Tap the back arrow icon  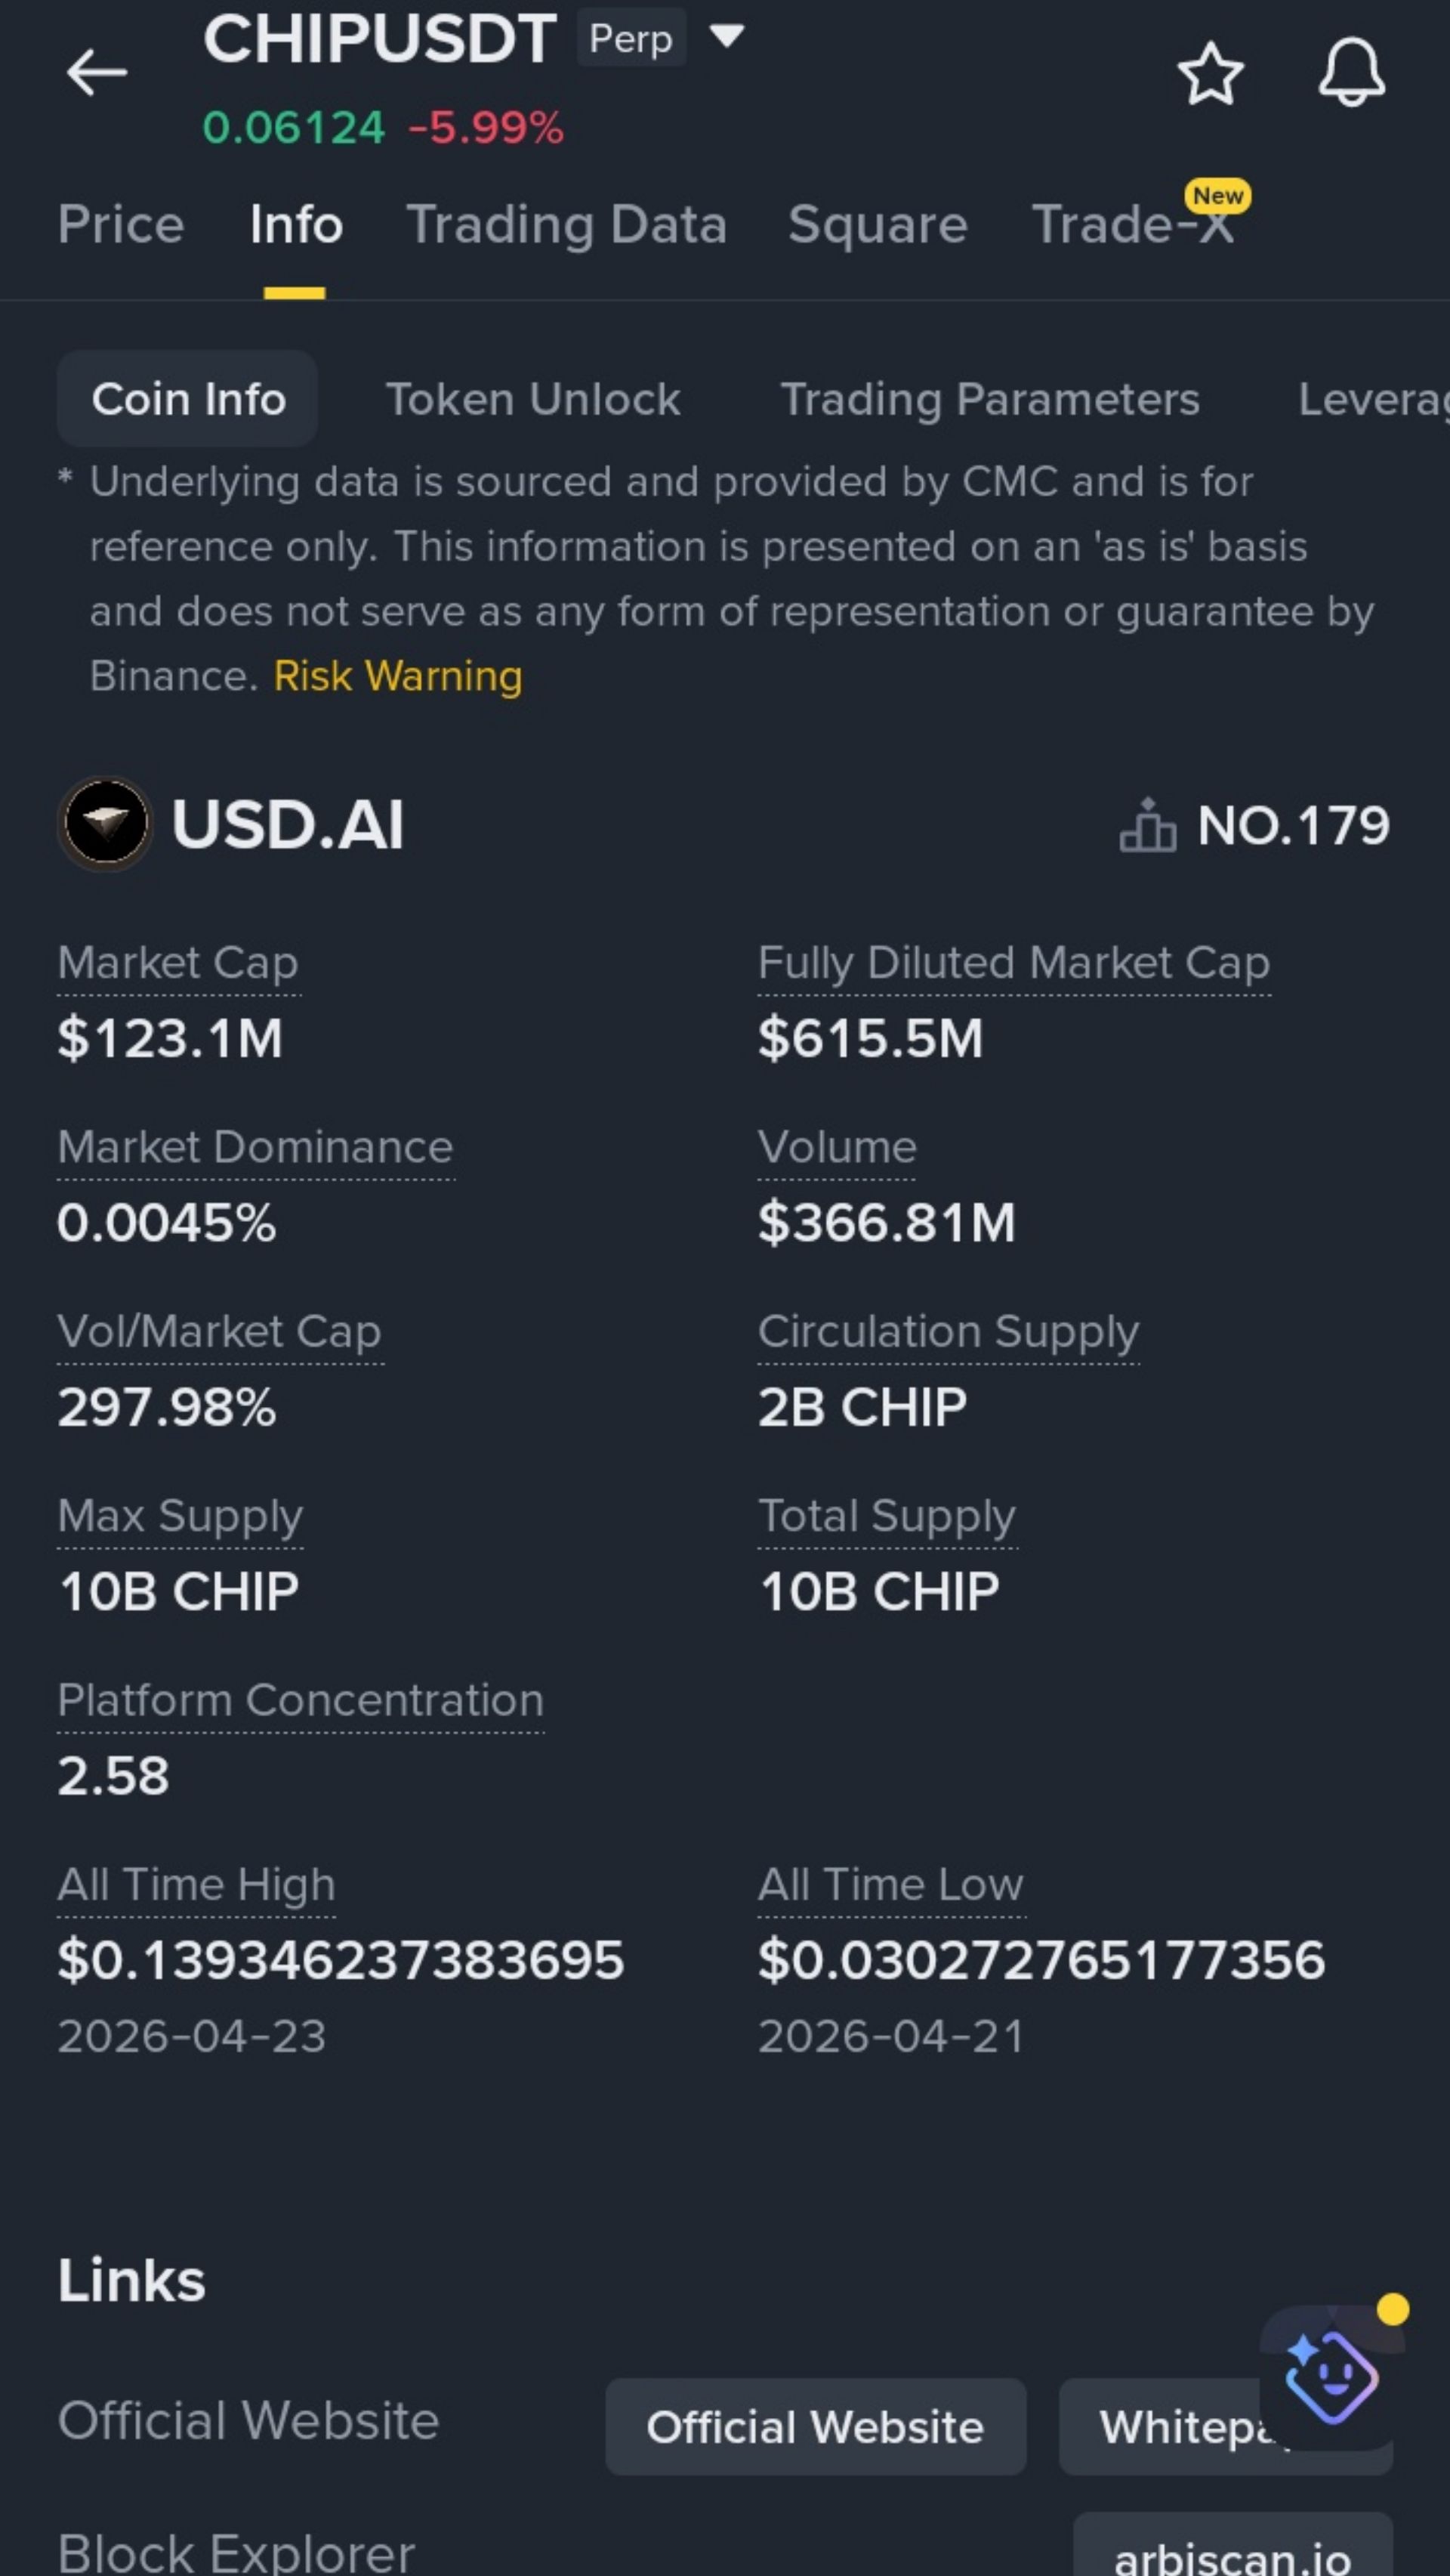click(x=96, y=73)
